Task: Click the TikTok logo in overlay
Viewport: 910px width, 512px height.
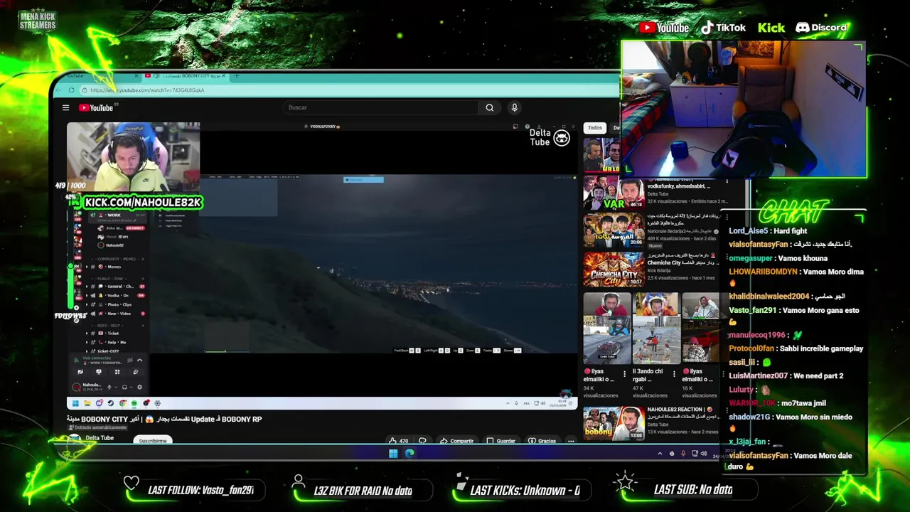Action: pos(723,28)
